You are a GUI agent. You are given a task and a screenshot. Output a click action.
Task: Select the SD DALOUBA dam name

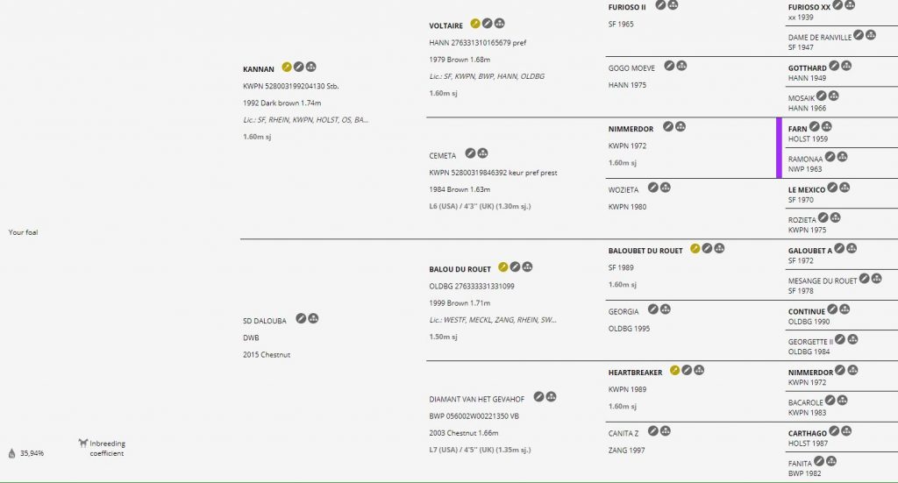265,321
